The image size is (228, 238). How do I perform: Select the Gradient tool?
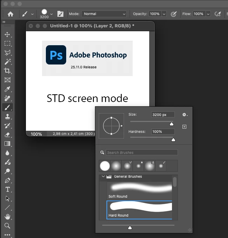[7, 144]
